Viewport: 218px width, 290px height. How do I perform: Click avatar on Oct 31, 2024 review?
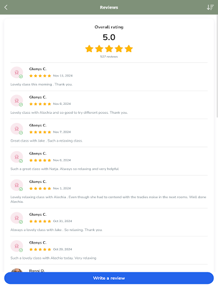click(x=16, y=217)
